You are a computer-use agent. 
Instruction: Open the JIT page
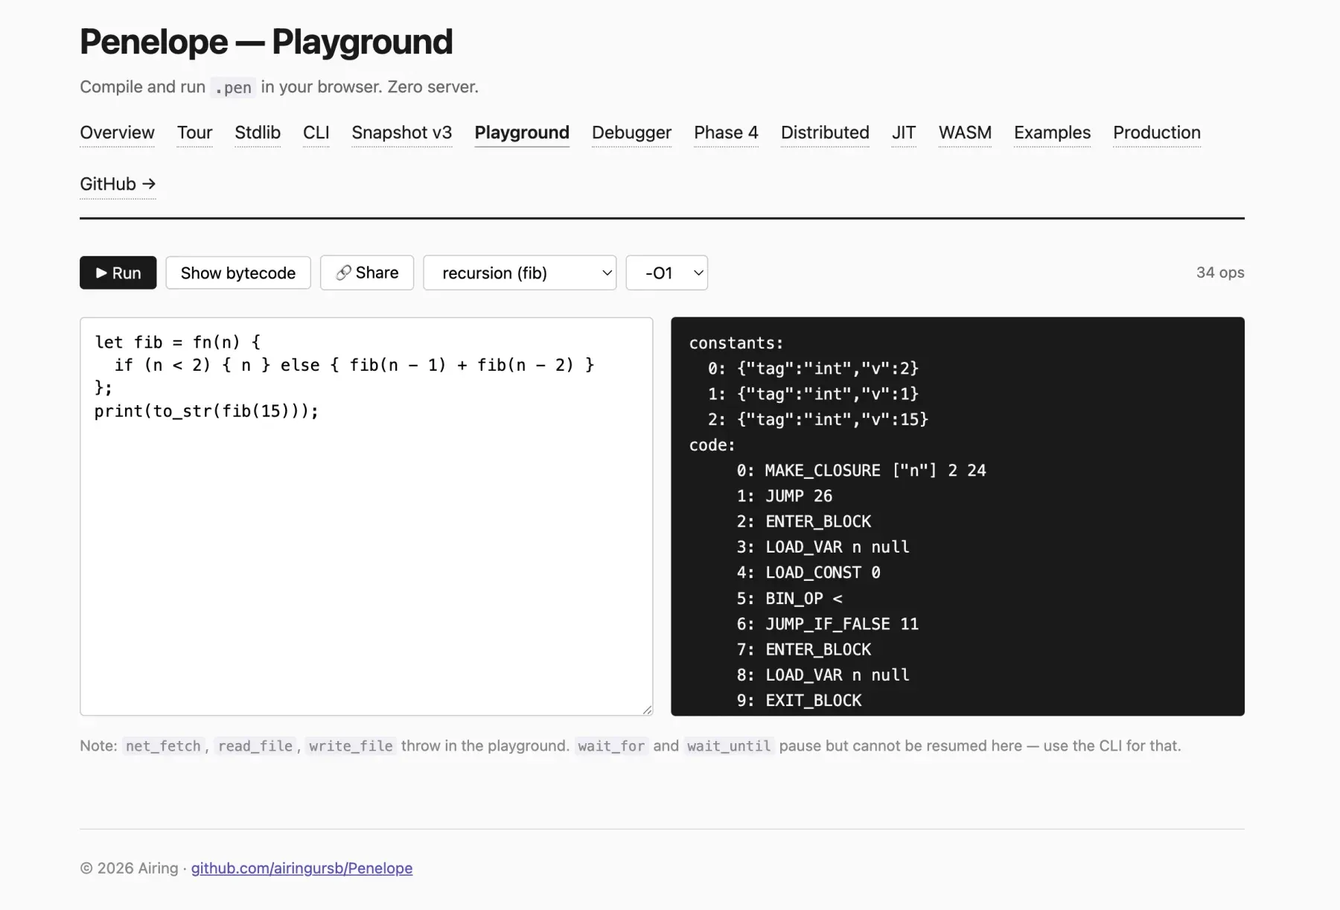pyautogui.click(x=904, y=133)
